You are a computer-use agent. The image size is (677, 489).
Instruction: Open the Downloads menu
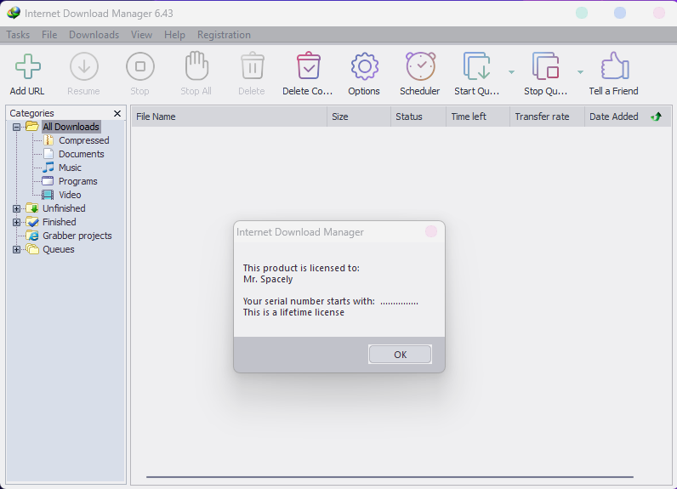[x=94, y=35]
